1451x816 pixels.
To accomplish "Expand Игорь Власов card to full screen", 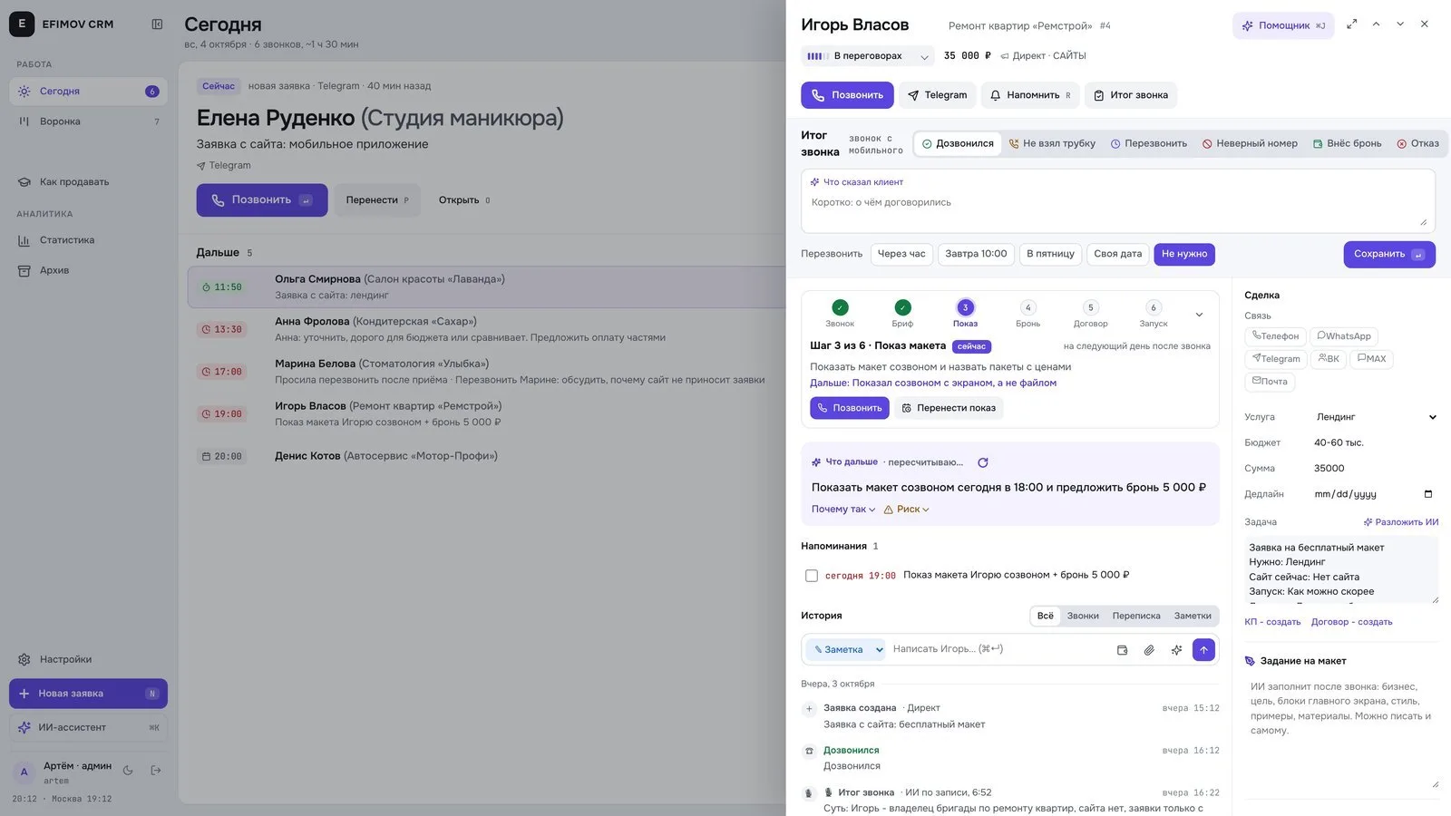I will click(x=1352, y=24).
